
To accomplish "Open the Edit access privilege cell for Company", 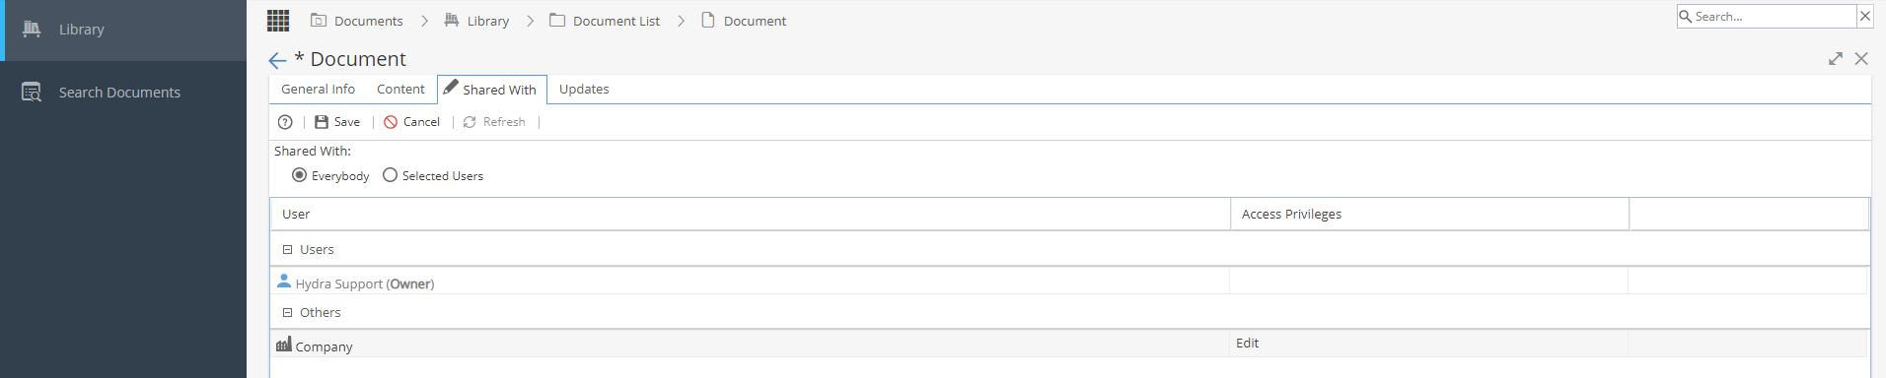I will [1428, 343].
